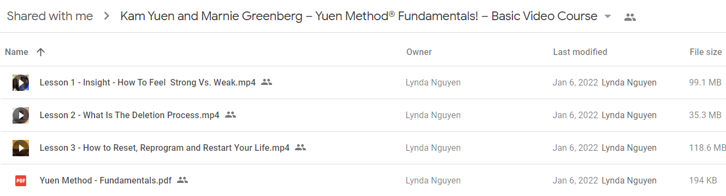This screenshot has height=196, width=726.
Task: Click the Lesson 1 video thumbnail icon
Action: (x=21, y=83)
